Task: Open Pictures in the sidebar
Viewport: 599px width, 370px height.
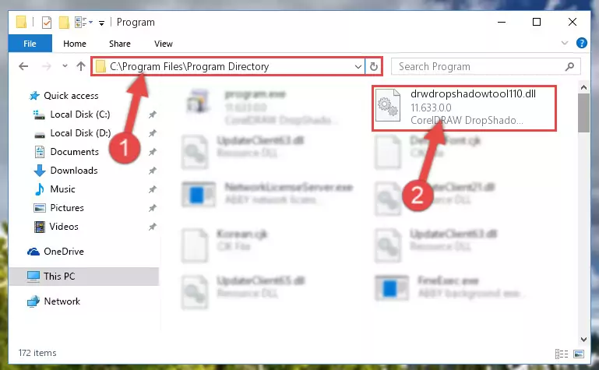Action: click(59, 208)
